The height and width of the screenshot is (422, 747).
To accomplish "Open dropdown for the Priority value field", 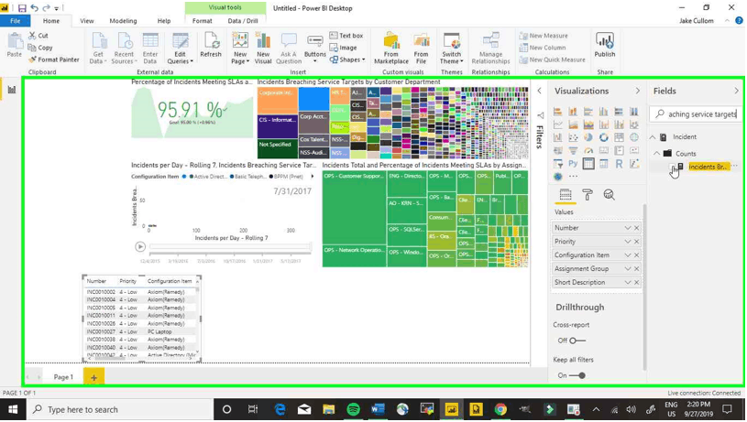I will [628, 242].
